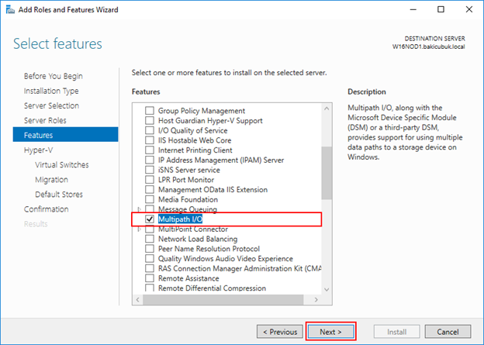Expand the Message Queuing tree node

tap(139, 209)
